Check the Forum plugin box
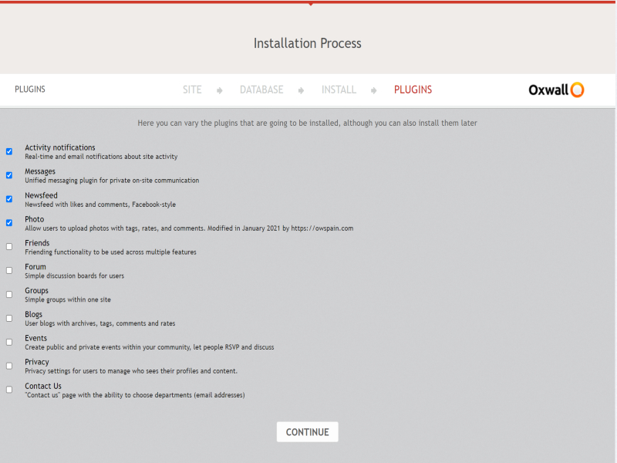The image size is (617, 463). click(9, 271)
